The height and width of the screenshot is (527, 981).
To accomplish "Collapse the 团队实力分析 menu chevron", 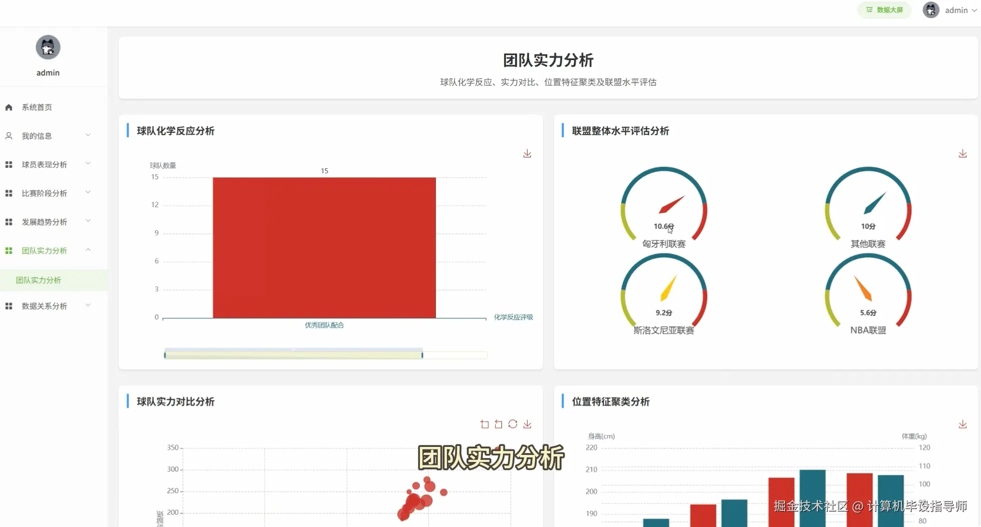I will click(88, 250).
